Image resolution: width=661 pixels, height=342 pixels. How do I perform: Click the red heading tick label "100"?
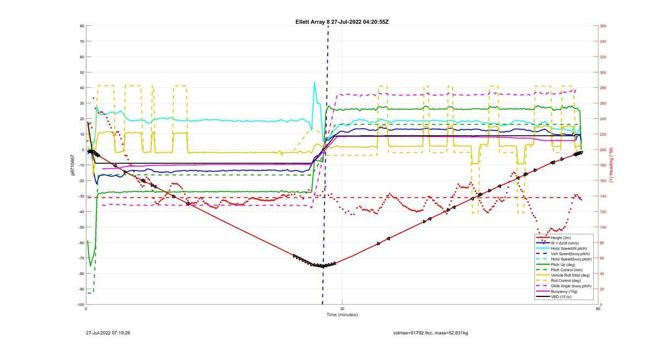click(x=603, y=227)
